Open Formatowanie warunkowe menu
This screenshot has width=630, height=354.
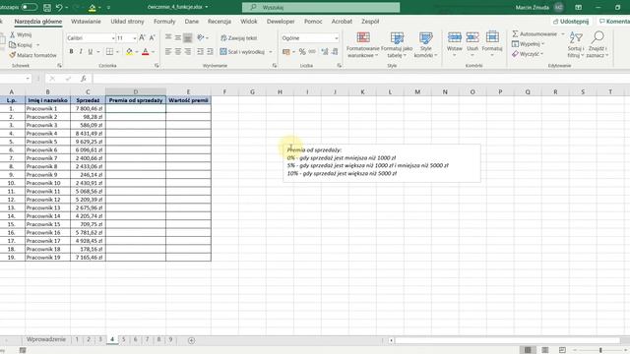click(x=363, y=44)
